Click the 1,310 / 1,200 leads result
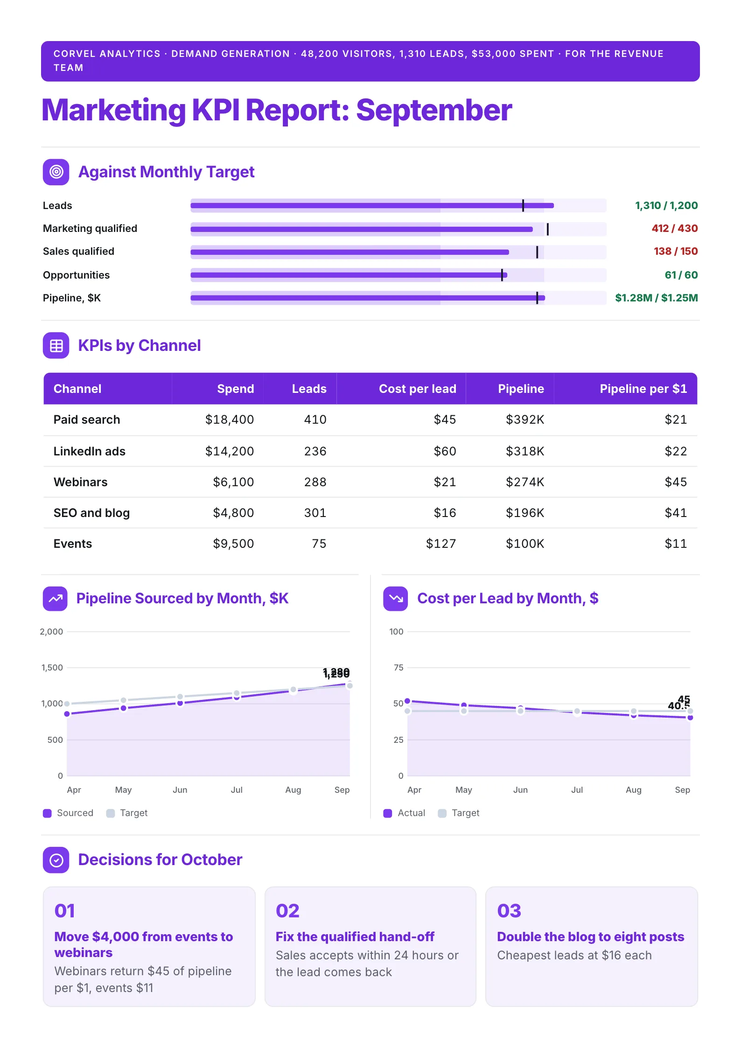Viewport: 741px width, 1048px height. pos(666,206)
